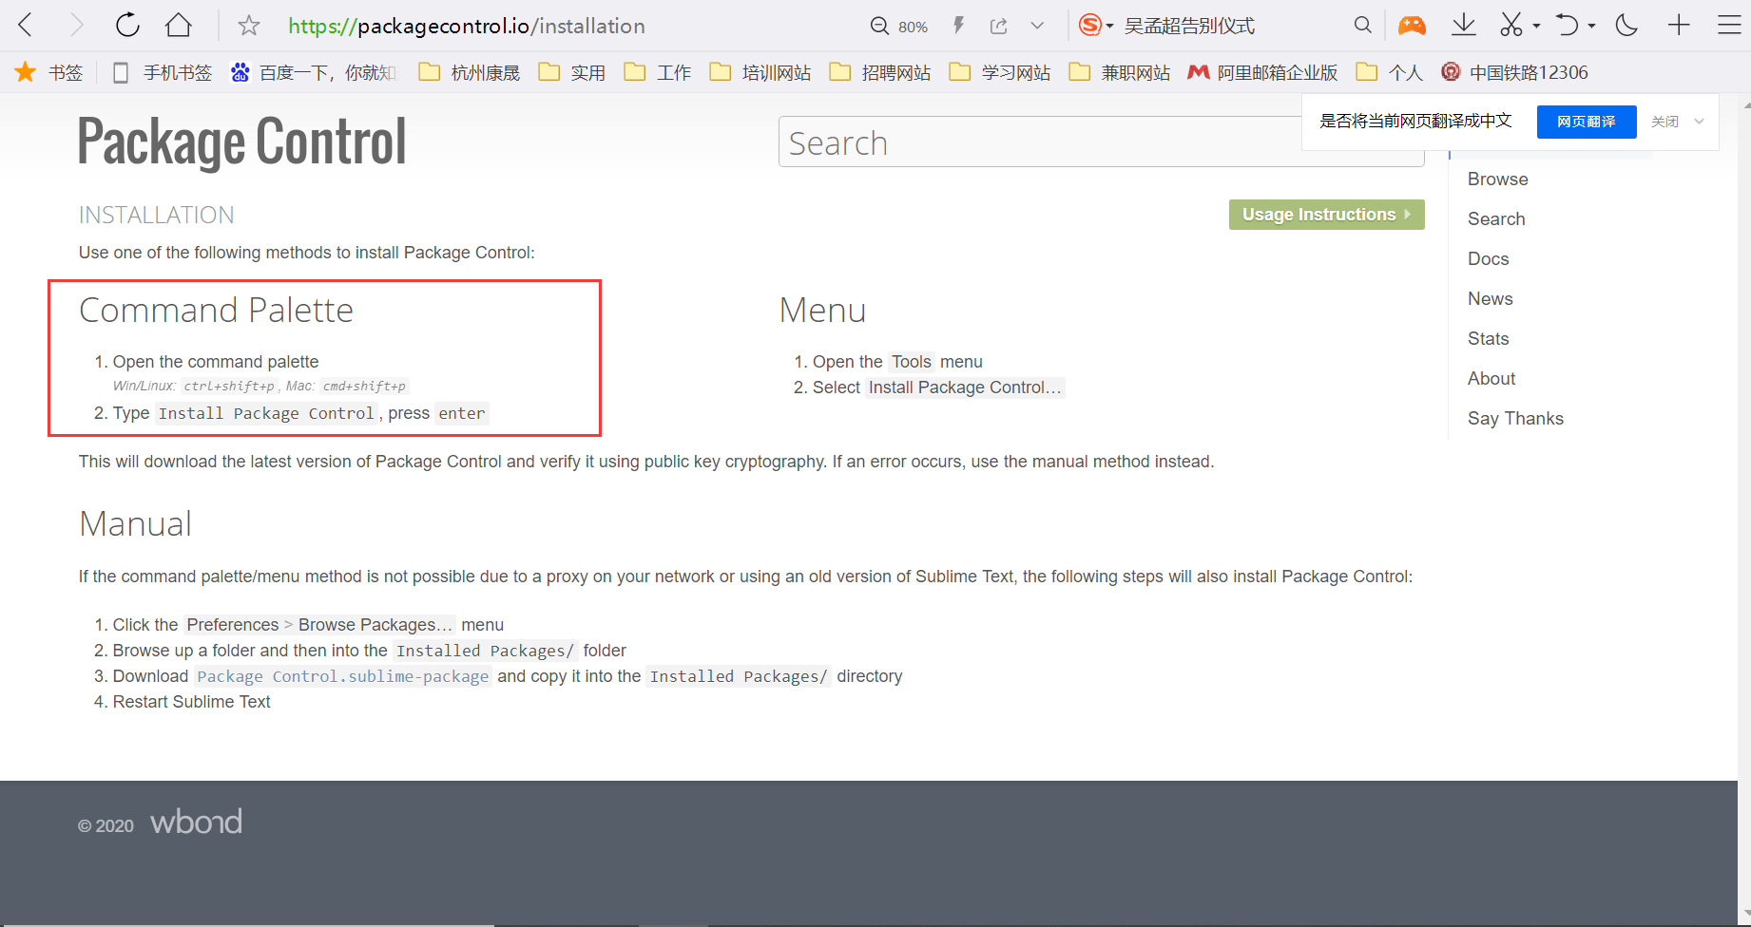Screen dimensions: 1751x927
Task: Open the browser hamburger menu
Action: click(1729, 26)
